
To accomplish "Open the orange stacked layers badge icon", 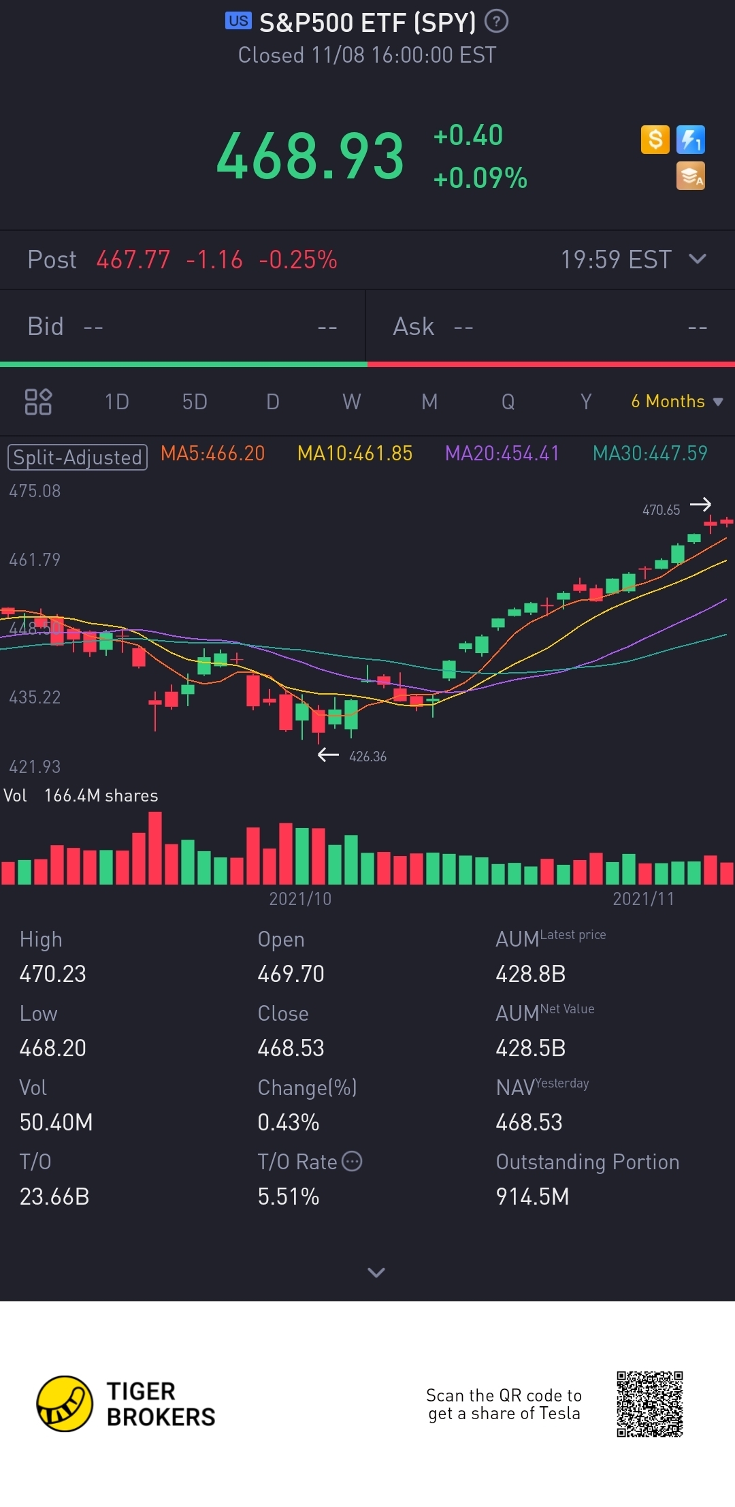I will (690, 176).
